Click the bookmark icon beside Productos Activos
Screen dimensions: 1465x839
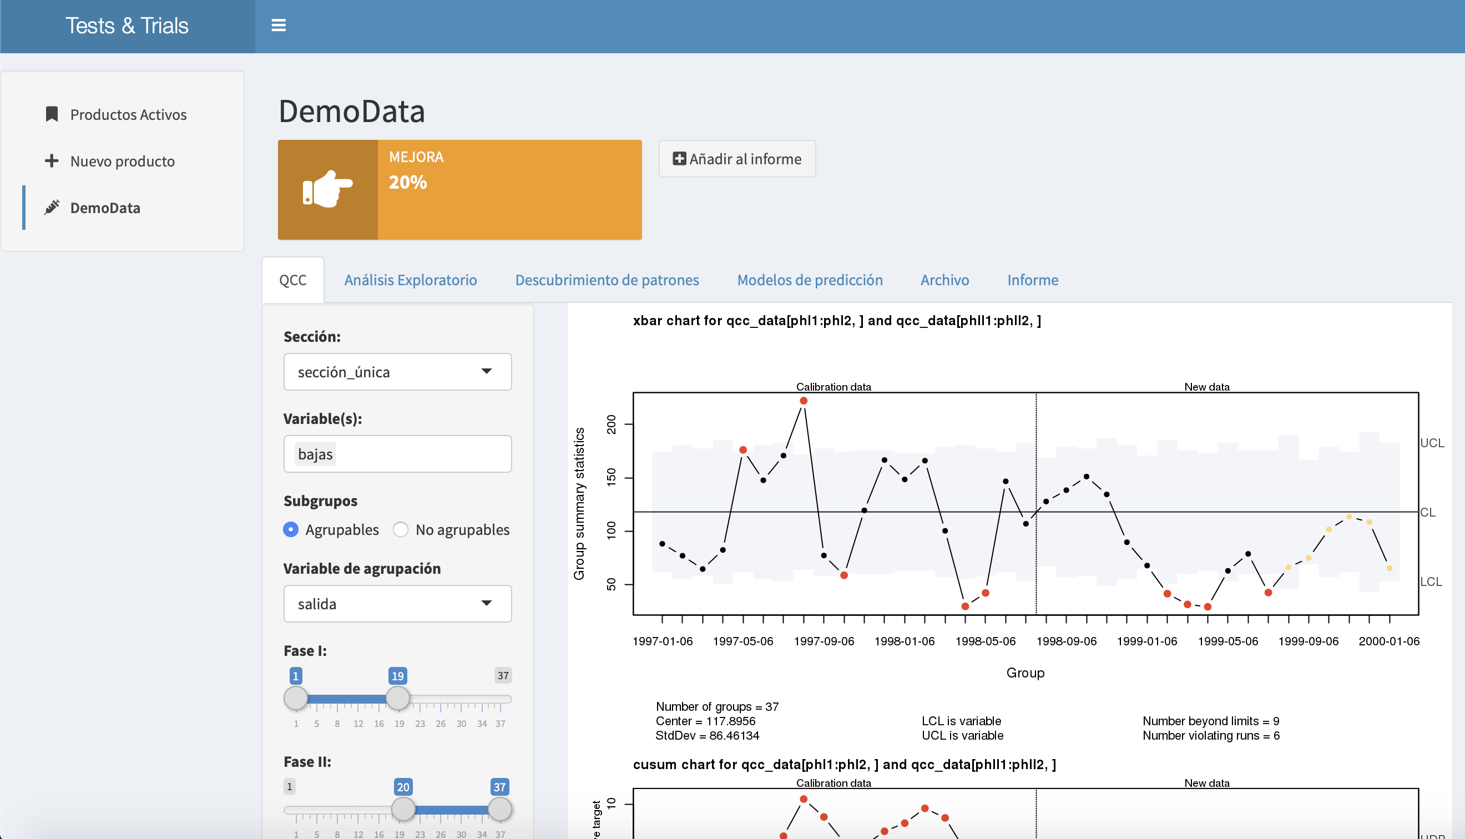[x=52, y=114]
